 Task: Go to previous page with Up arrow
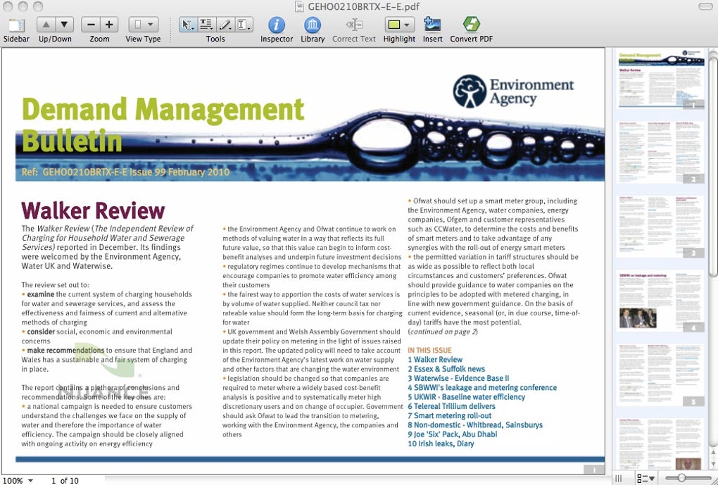click(x=46, y=25)
